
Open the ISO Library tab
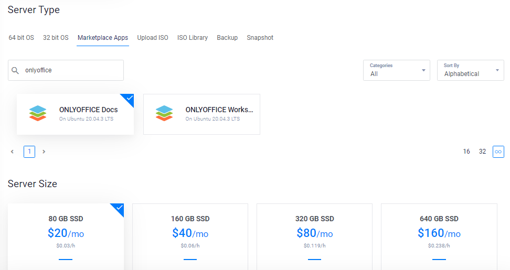pyautogui.click(x=193, y=38)
